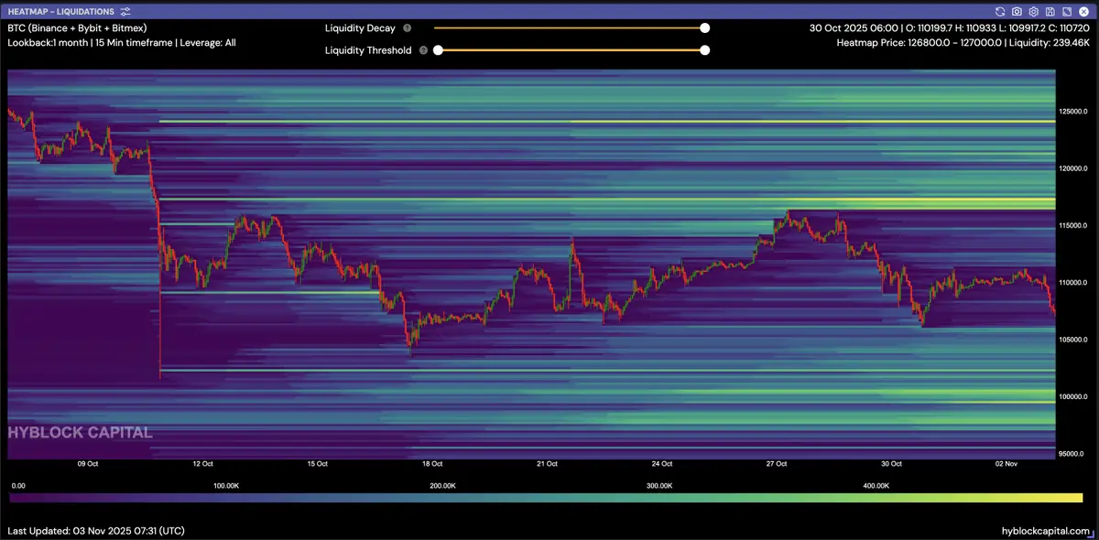
Task: Click the left Liquidity Threshold slider handle
Action: (438, 50)
